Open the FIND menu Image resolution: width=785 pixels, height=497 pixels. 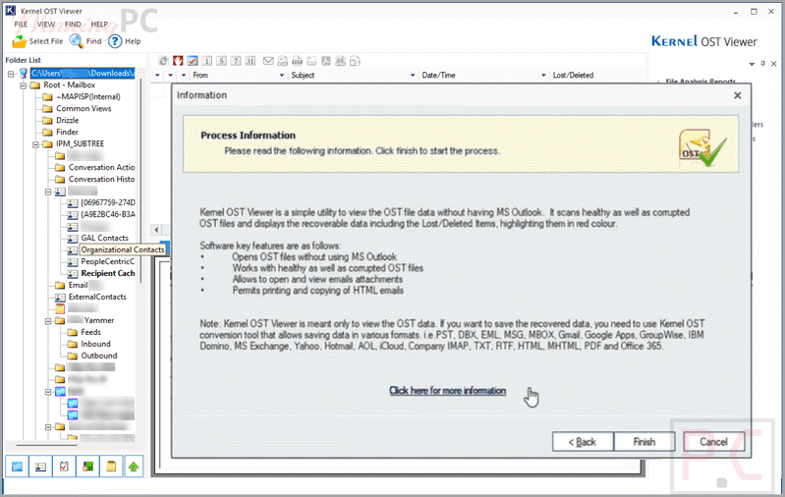[73, 24]
